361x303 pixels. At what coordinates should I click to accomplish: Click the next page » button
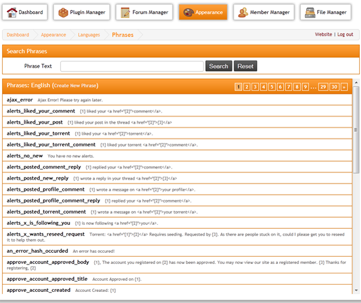[344, 87]
